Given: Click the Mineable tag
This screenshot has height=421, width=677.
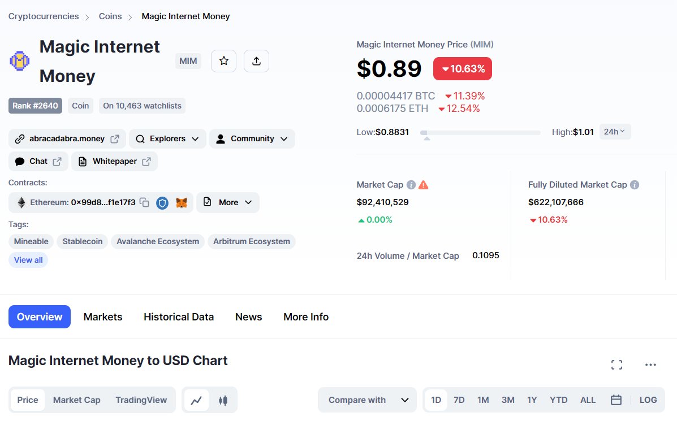Looking at the screenshot, I should pos(31,241).
